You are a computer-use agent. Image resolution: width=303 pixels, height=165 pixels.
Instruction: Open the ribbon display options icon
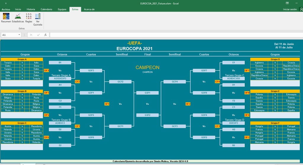[287, 3]
